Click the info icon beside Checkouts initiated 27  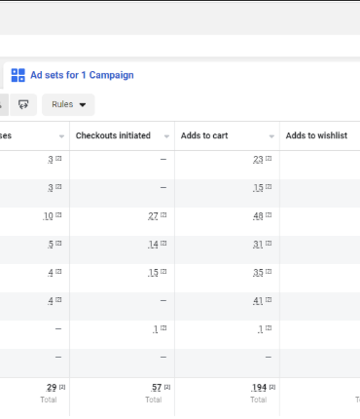point(163,215)
